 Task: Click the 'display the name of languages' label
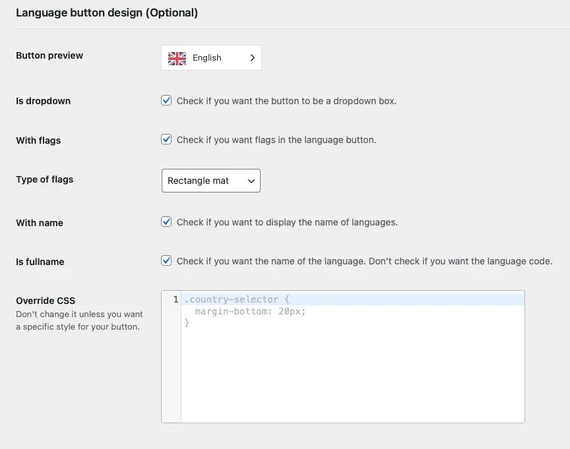point(287,222)
